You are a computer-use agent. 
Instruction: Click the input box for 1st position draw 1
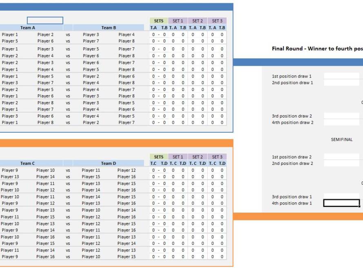(x=341, y=76)
